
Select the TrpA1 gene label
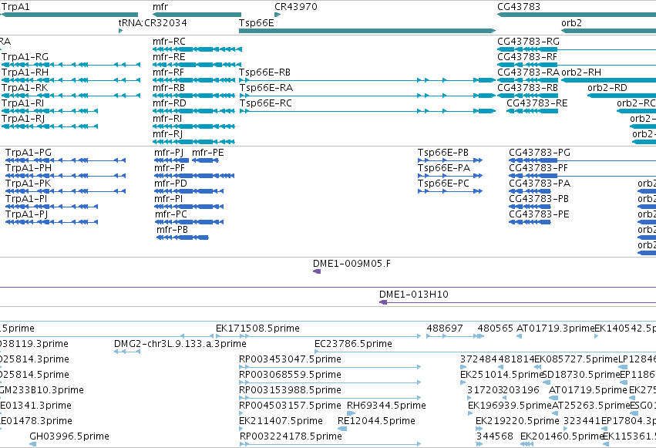pyautogui.click(x=15, y=7)
